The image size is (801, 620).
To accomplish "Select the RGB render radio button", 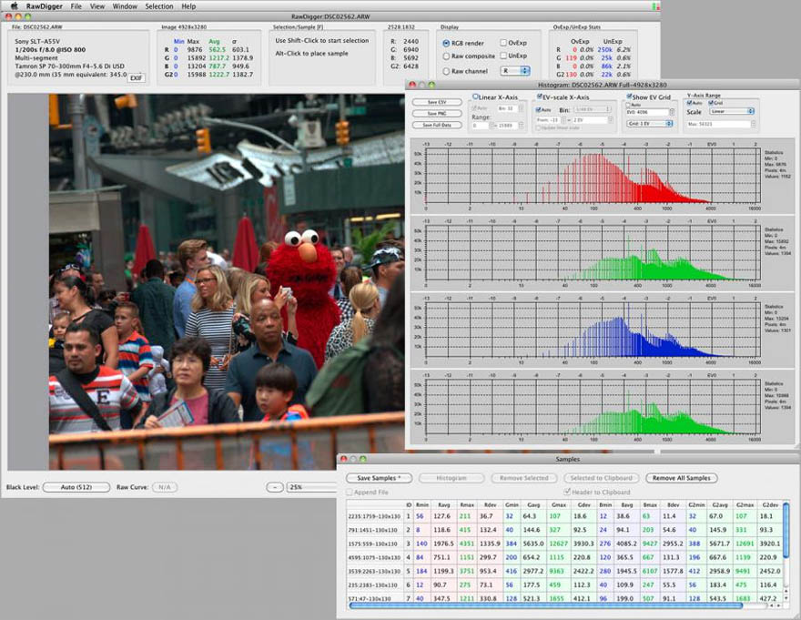I will tap(446, 44).
